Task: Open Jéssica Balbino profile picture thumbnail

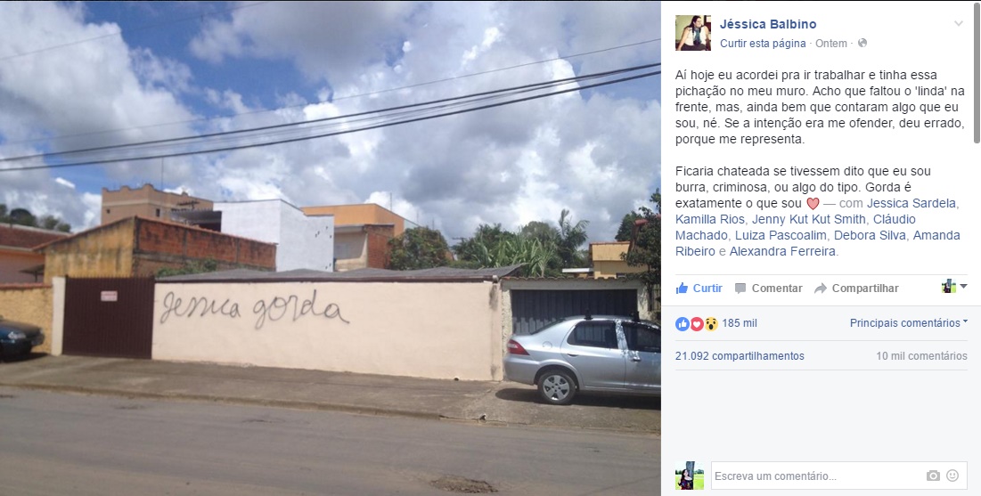Action: pyautogui.click(x=693, y=33)
